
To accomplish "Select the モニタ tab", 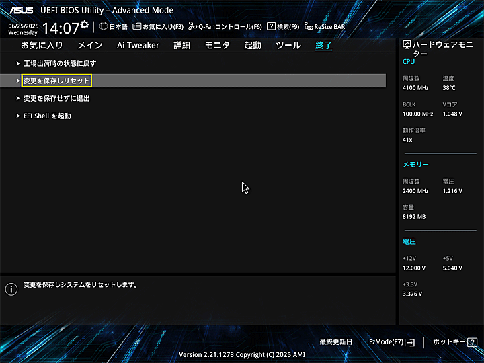I will pyautogui.click(x=217, y=46).
